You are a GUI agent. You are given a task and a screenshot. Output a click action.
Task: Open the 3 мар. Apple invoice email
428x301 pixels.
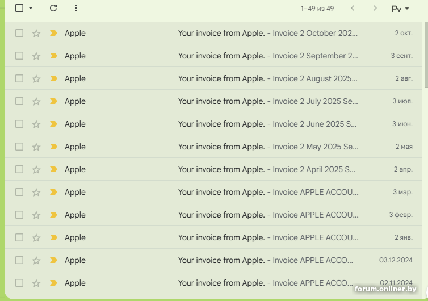[x=267, y=192]
